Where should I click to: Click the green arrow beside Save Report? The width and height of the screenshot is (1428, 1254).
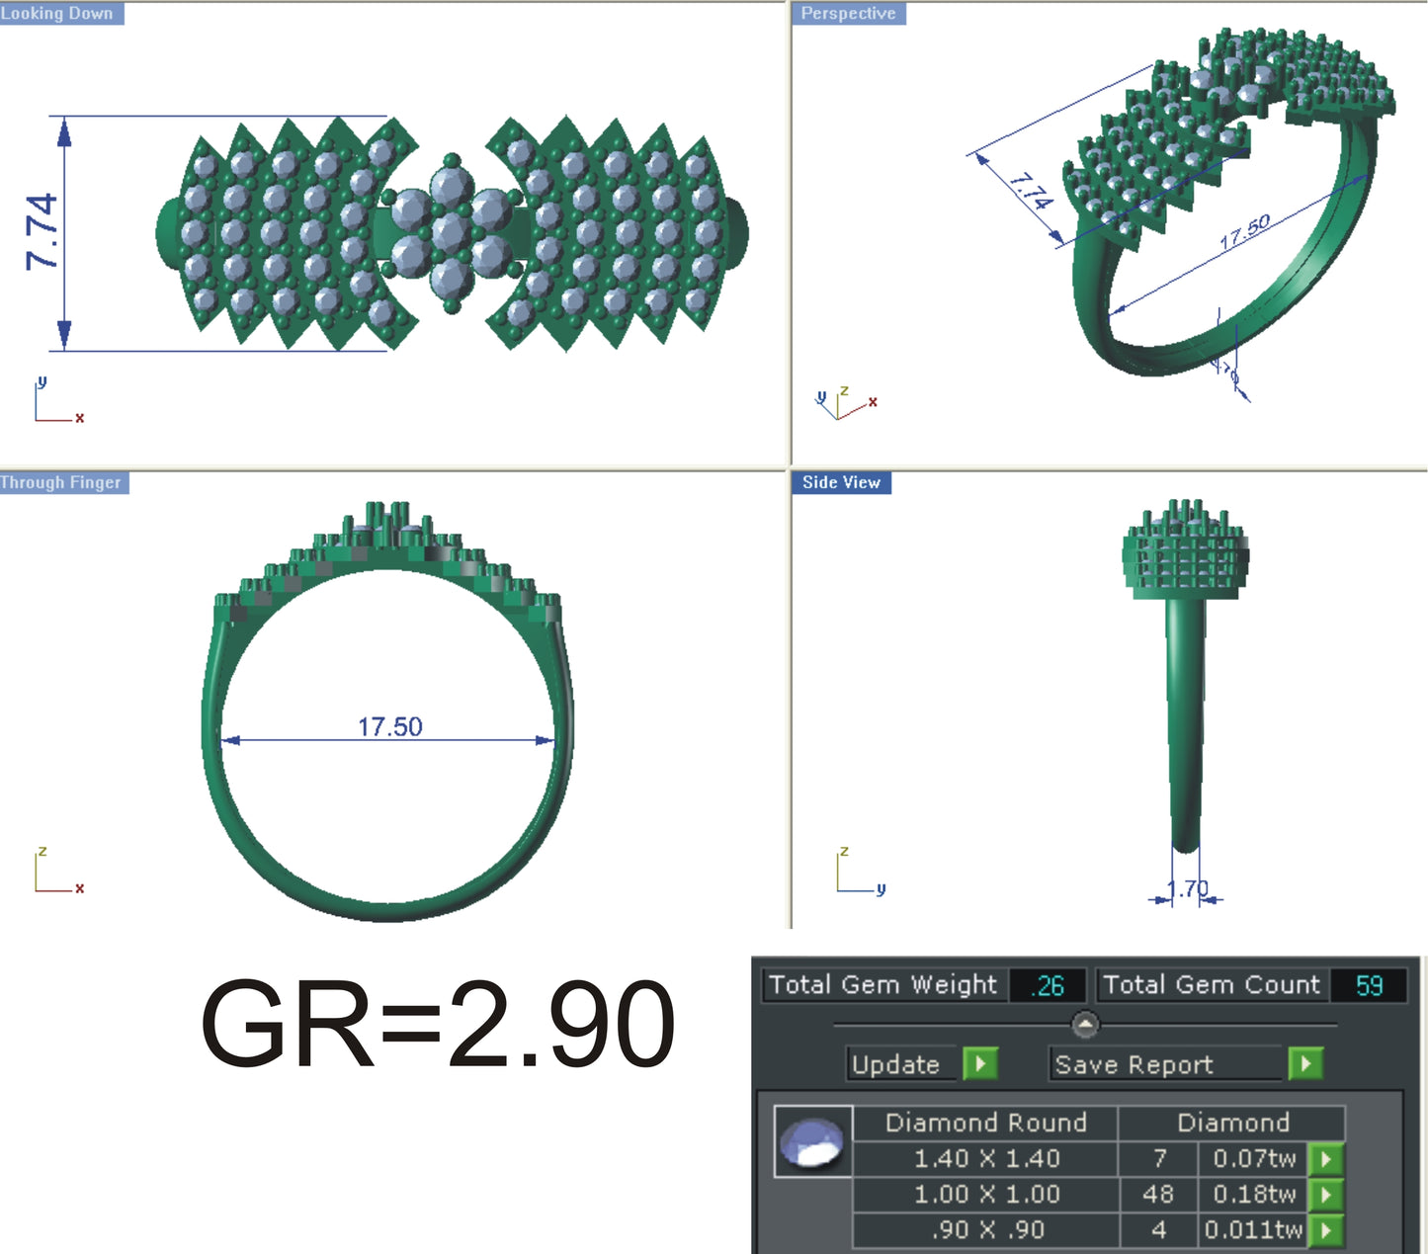click(1306, 1065)
